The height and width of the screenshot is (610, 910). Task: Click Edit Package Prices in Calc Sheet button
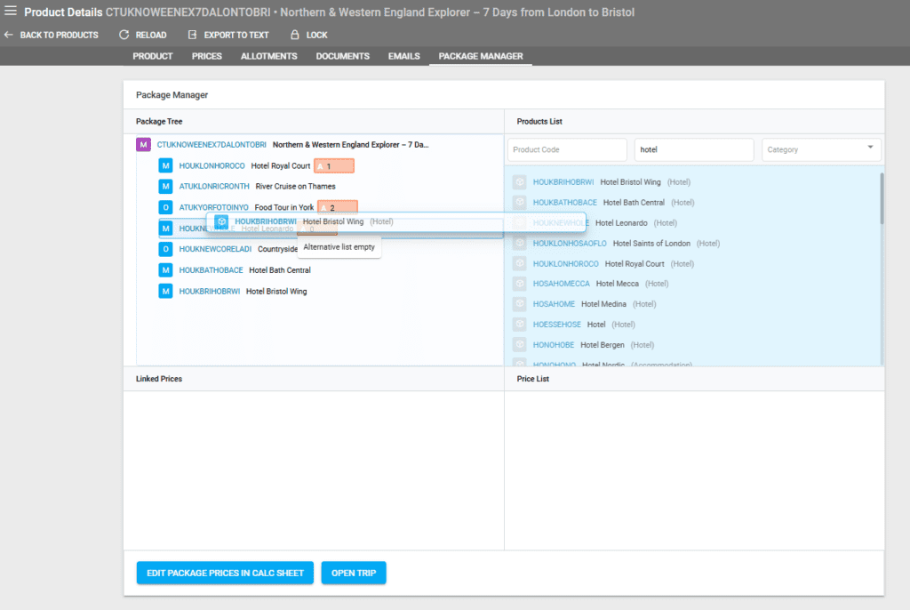(226, 573)
